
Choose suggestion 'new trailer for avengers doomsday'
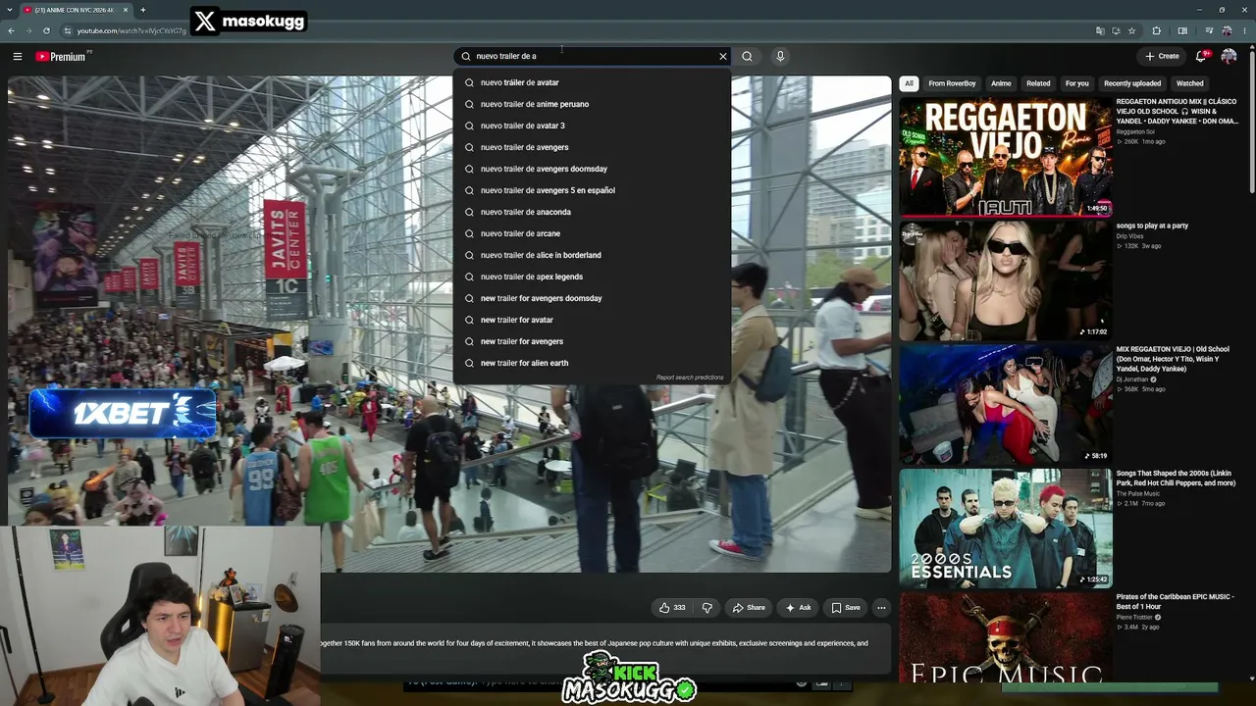coord(592,298)
